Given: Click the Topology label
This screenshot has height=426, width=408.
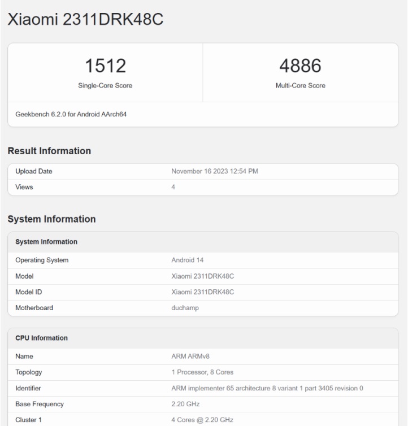Looking at the screenshot, I should [29, 372].
